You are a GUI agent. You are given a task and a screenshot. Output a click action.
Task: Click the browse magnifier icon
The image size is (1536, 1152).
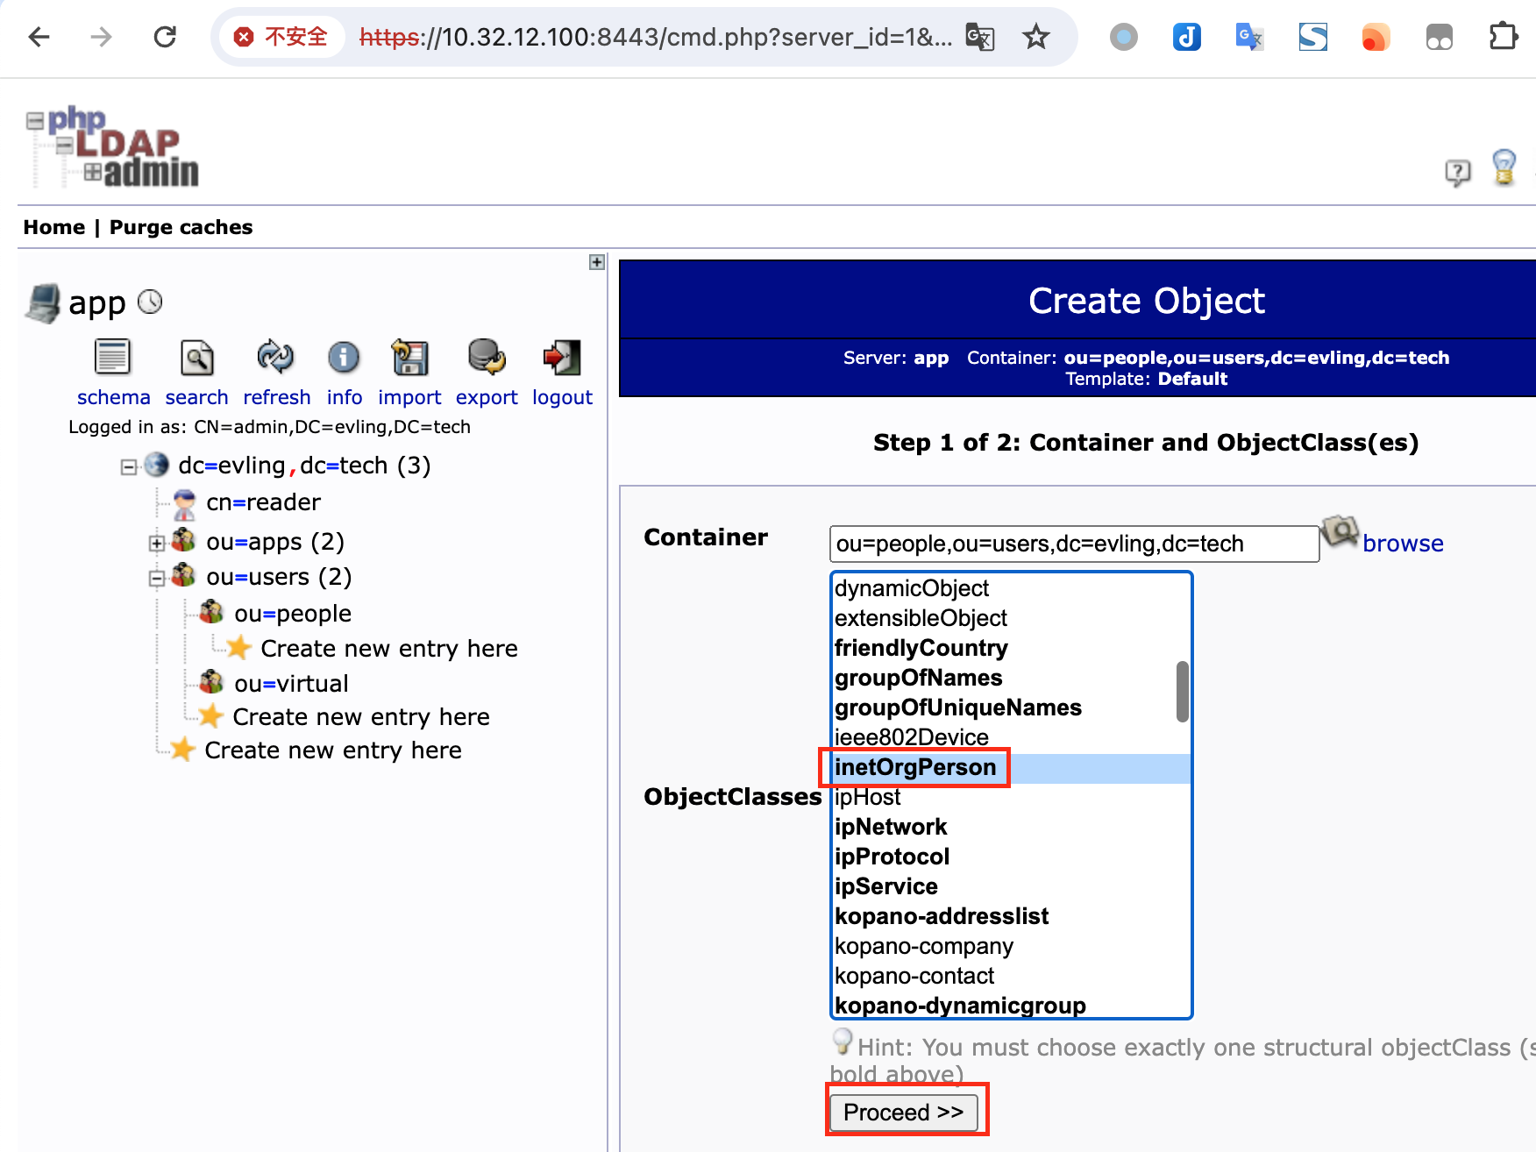point(1340,532)
